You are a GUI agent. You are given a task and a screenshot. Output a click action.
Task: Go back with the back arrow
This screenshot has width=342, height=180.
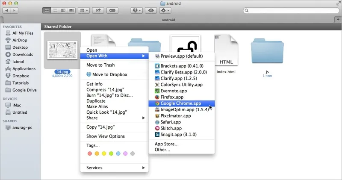coord(6,10)
